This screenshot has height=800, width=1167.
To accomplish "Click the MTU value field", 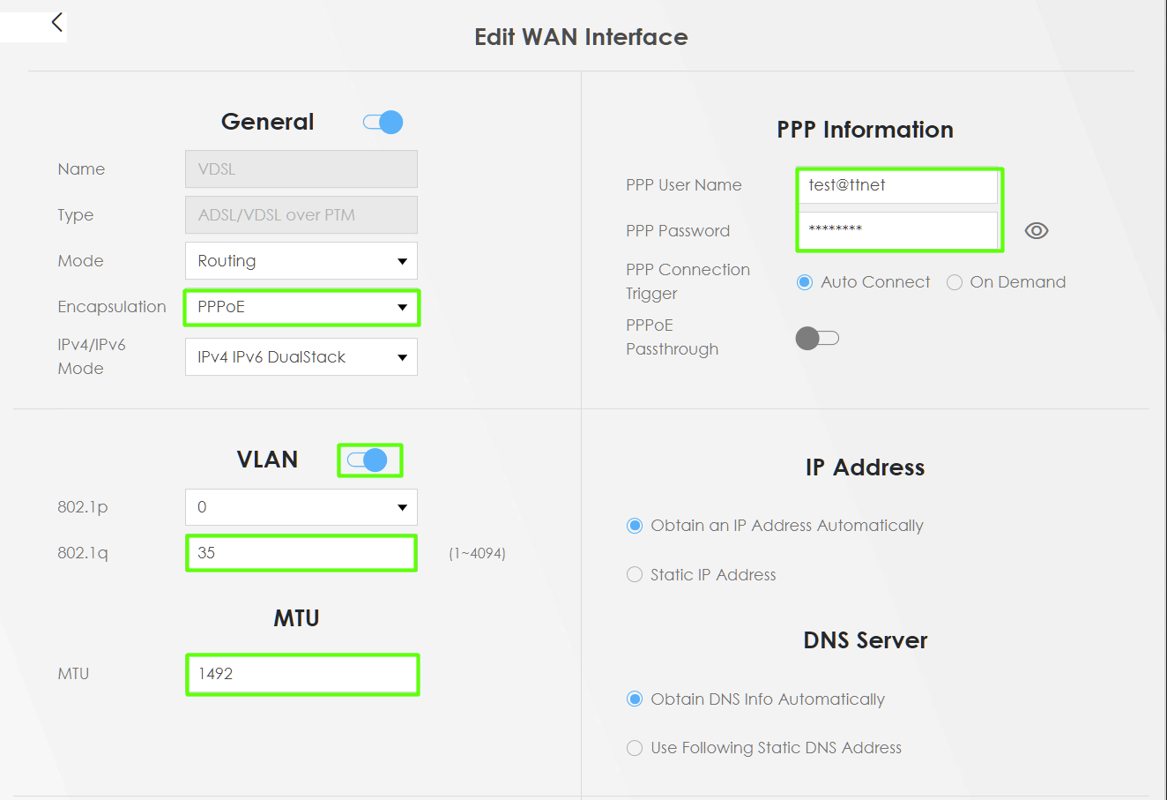I will 302,674.
